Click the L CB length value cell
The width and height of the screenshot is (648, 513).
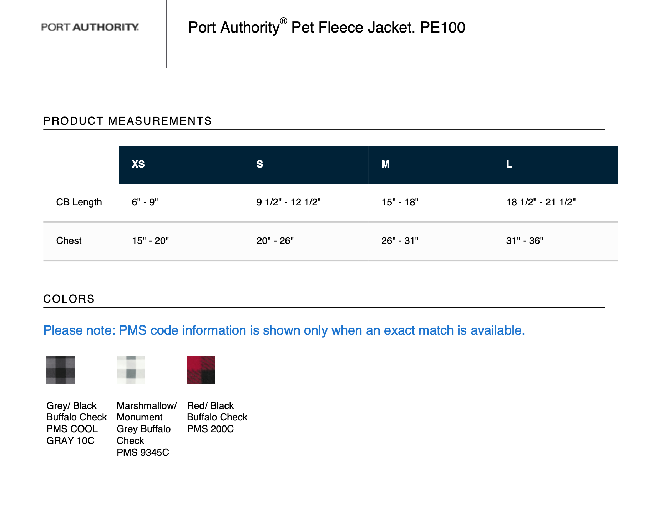(541, 202)
